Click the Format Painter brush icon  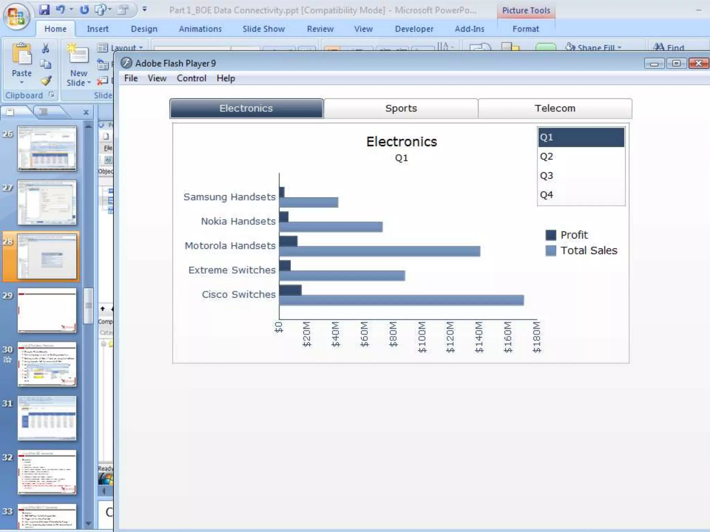(46, 80)
